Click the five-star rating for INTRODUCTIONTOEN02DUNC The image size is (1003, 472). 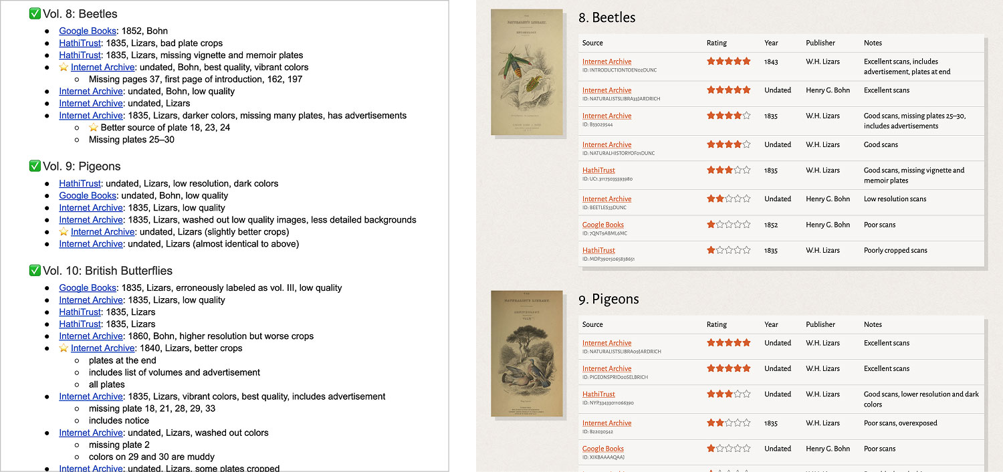(729, 61)
